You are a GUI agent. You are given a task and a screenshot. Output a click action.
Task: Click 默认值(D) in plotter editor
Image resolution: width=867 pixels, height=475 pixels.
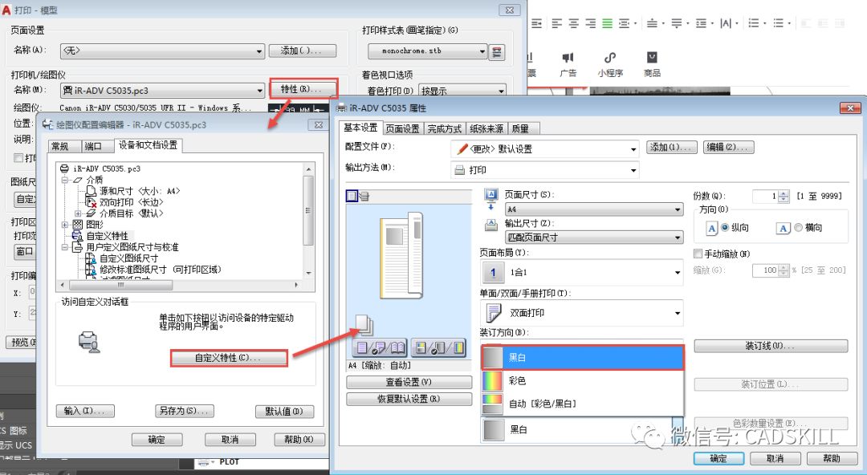(284, 411)
